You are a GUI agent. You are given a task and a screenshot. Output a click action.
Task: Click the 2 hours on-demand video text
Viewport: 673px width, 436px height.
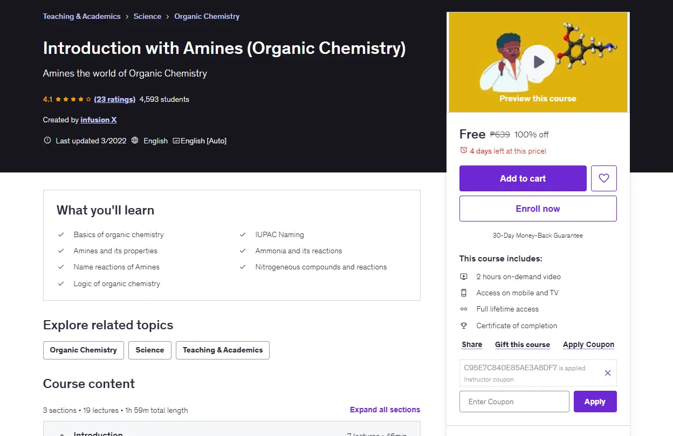(x=519, y=276)
